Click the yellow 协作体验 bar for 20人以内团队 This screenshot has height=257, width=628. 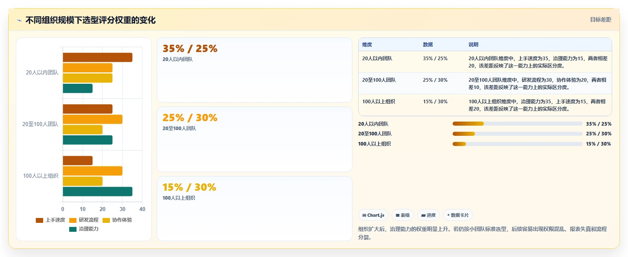pos(88,78)
